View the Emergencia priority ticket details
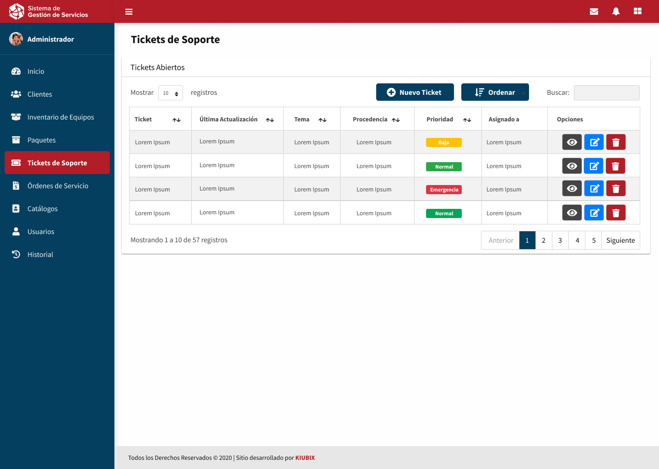Viewport: 659px width, 469px height. [x=572, y=189]
